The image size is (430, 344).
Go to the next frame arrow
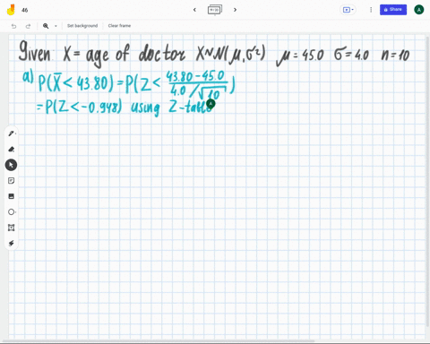tap(235, 10)
